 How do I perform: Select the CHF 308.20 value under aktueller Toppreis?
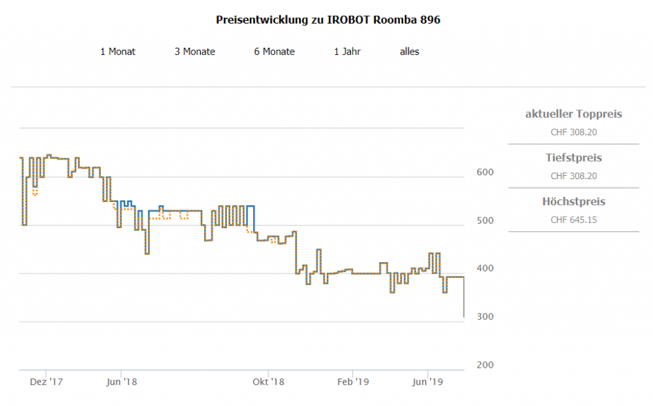573,133
